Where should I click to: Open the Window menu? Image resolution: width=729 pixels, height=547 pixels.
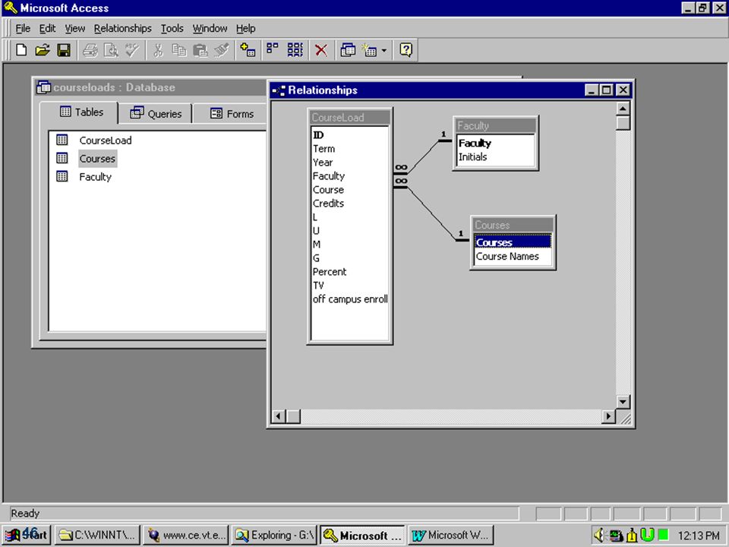point(210,28)
